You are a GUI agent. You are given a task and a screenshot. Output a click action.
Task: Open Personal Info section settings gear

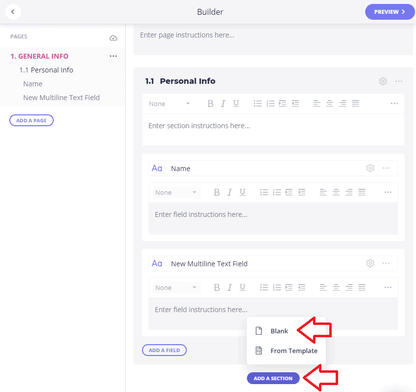click(x=383, y=81)
